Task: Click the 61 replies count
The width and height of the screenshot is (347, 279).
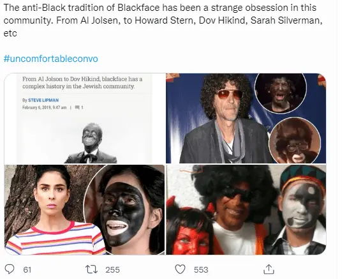Action: point(27,269)
